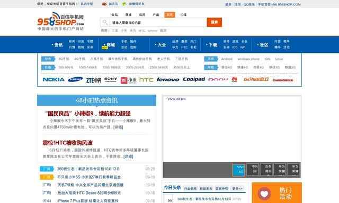Screen dimensions: 339x203
Task: Choose the 1000-1499元 price range
Action: (88, 67)
